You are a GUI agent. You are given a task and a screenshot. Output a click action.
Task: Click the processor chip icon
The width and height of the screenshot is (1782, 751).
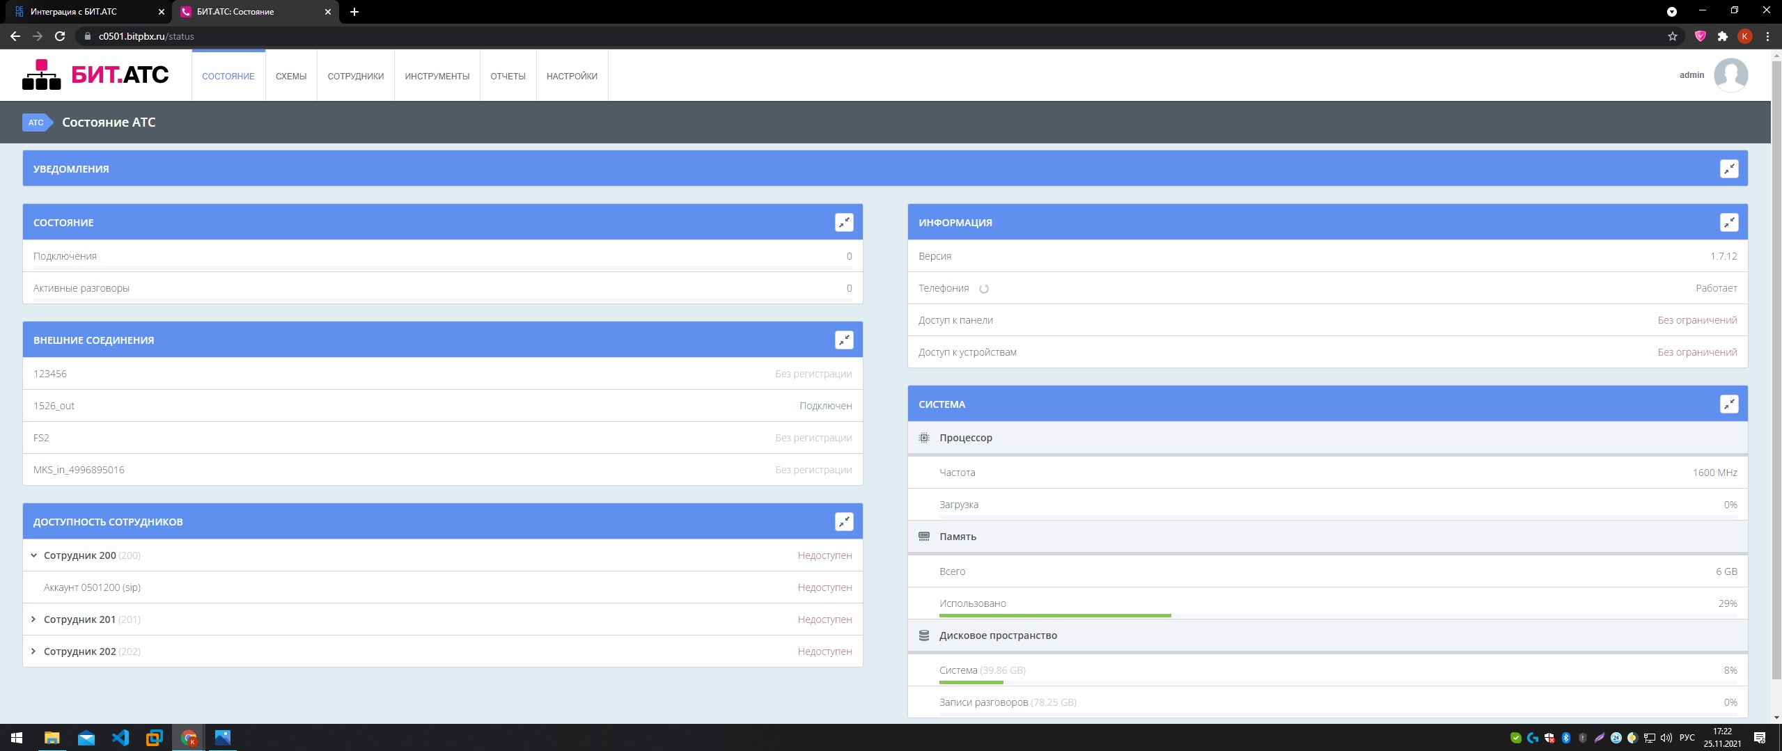click(924, 438)
